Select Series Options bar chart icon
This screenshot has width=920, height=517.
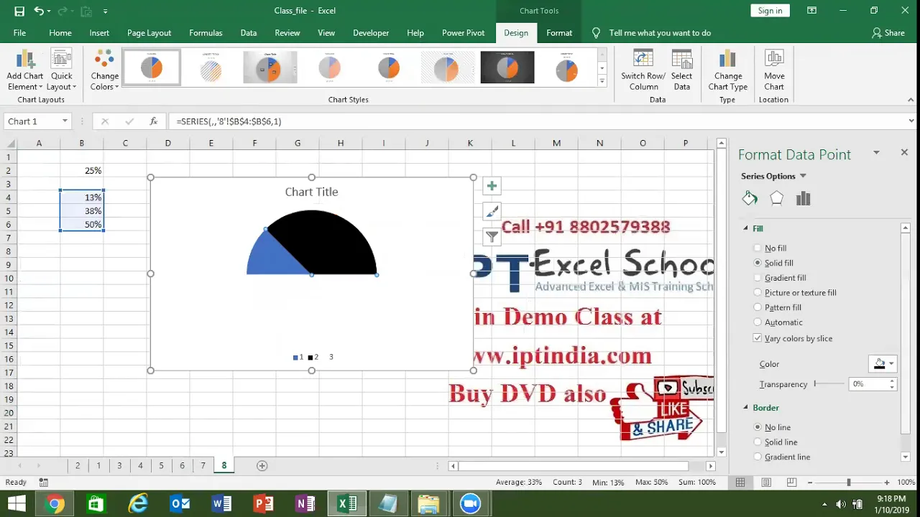804,199
